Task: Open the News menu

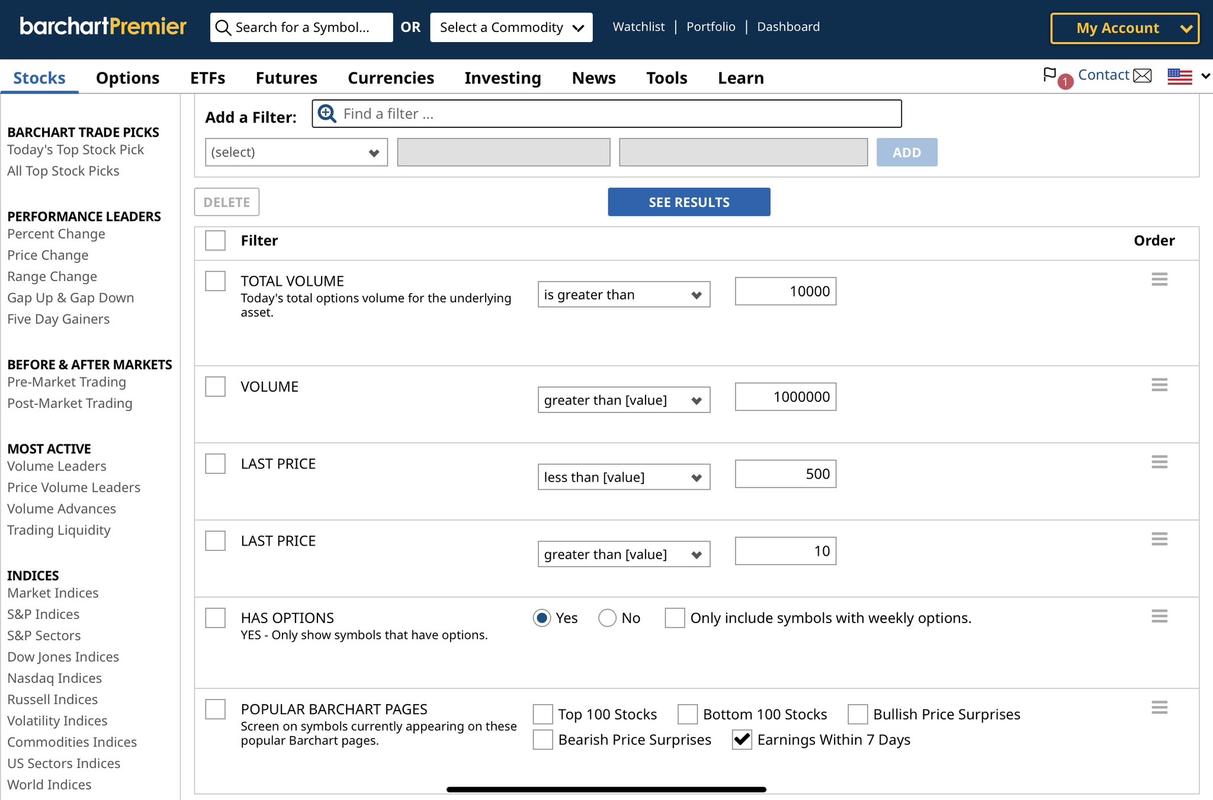Action: 593,78
